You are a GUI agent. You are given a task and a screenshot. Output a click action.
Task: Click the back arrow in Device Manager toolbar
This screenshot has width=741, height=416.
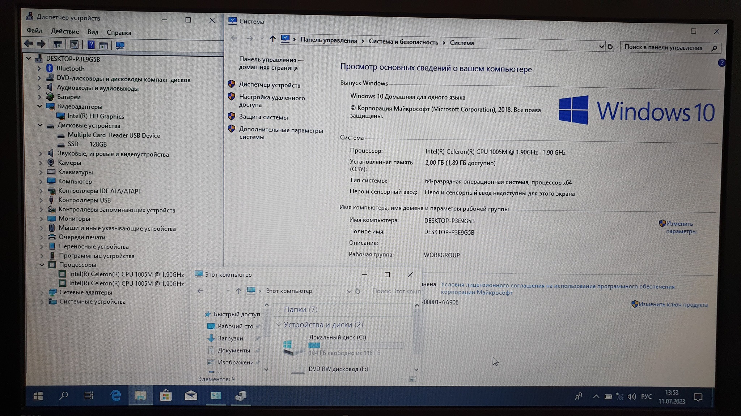[28, 44]
